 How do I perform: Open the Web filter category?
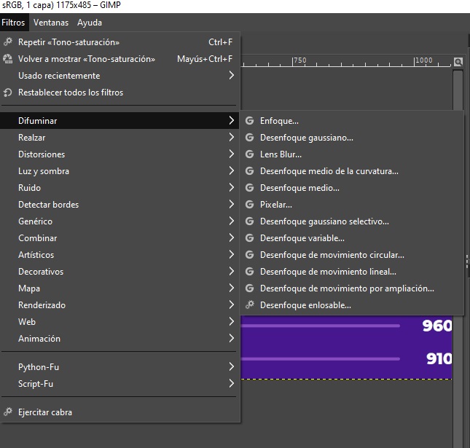point(120,322)
